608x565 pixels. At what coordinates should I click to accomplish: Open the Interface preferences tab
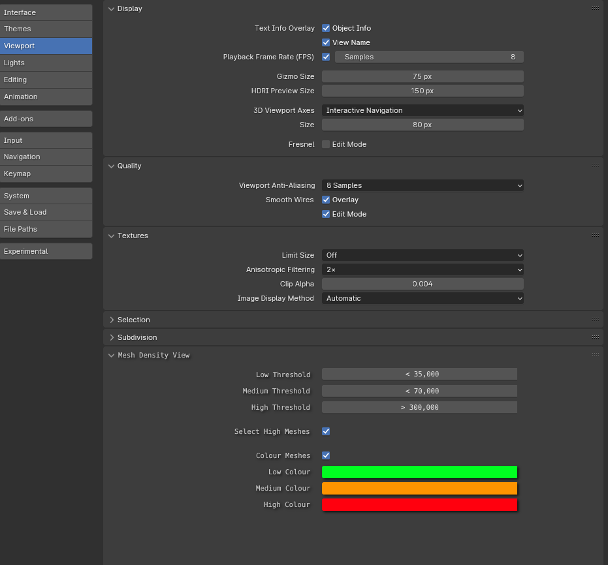click(x=46, y=12)
